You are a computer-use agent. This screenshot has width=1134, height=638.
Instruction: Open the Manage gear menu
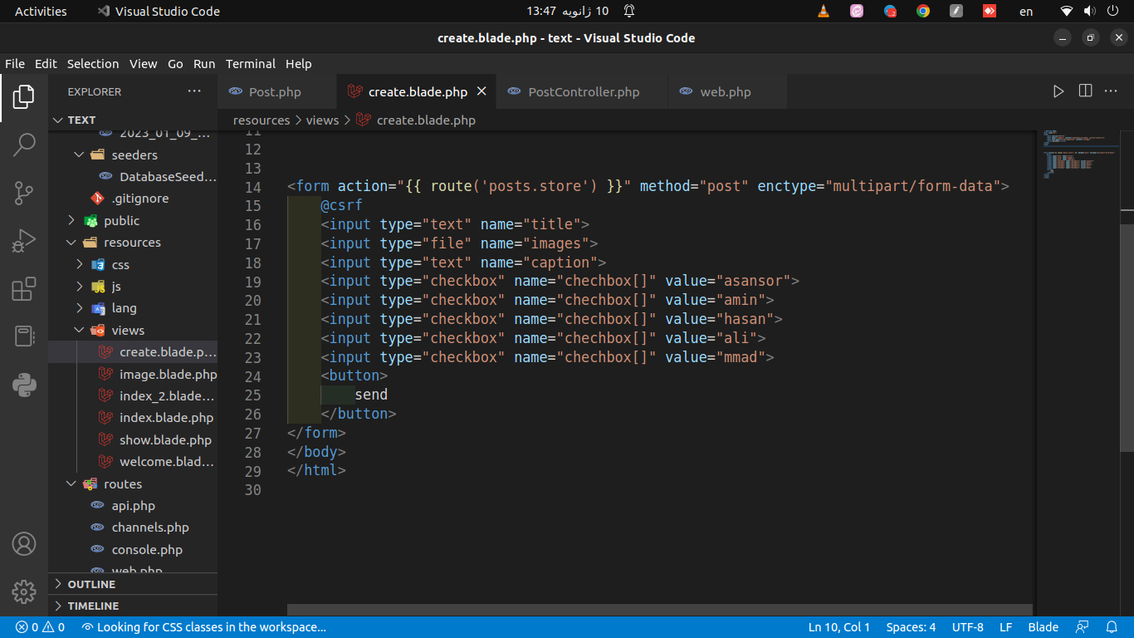tap(23, 592)
